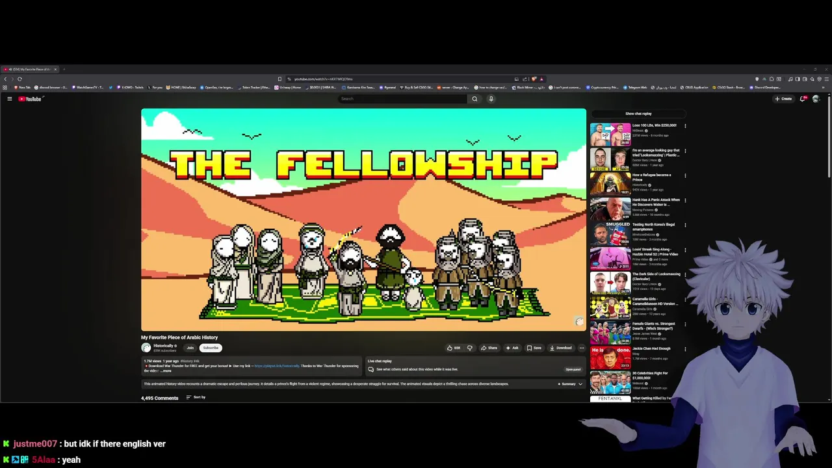Viewport: 832px width, 468px height.
Task: Like the video with thumbs-up 65K
Action: click(x=454, y=348)
